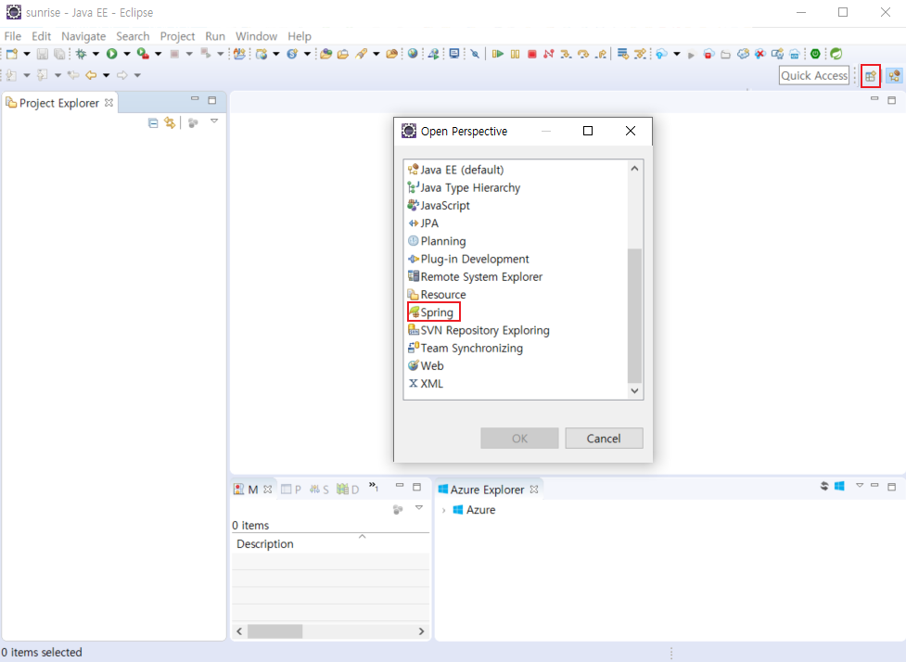Image resolution: width=906 pixels, height=662 pixels.
Task: Open the Azure publish cloud dropdown arrow
Action: pos(677,54)
